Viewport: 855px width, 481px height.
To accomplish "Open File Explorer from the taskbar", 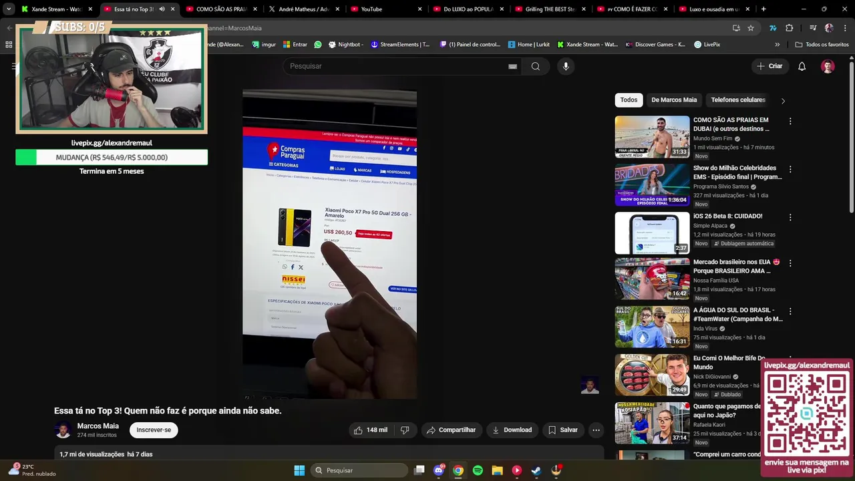I will coord(497,470).
